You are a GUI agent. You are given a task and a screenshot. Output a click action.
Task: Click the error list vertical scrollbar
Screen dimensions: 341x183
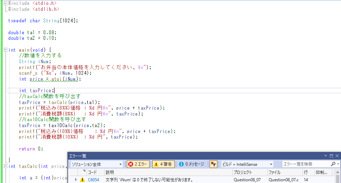click(x=338, y=178)
